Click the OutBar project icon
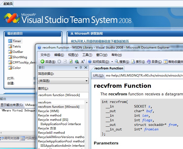Viewport: 183px width, 149px height. coord(10,52)
